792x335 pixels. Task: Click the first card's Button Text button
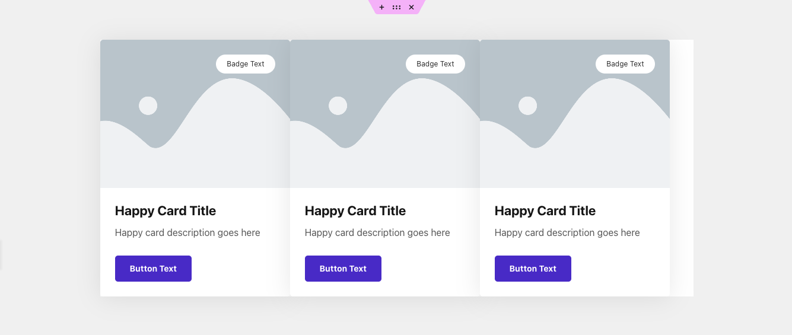(x=153, y=269)
